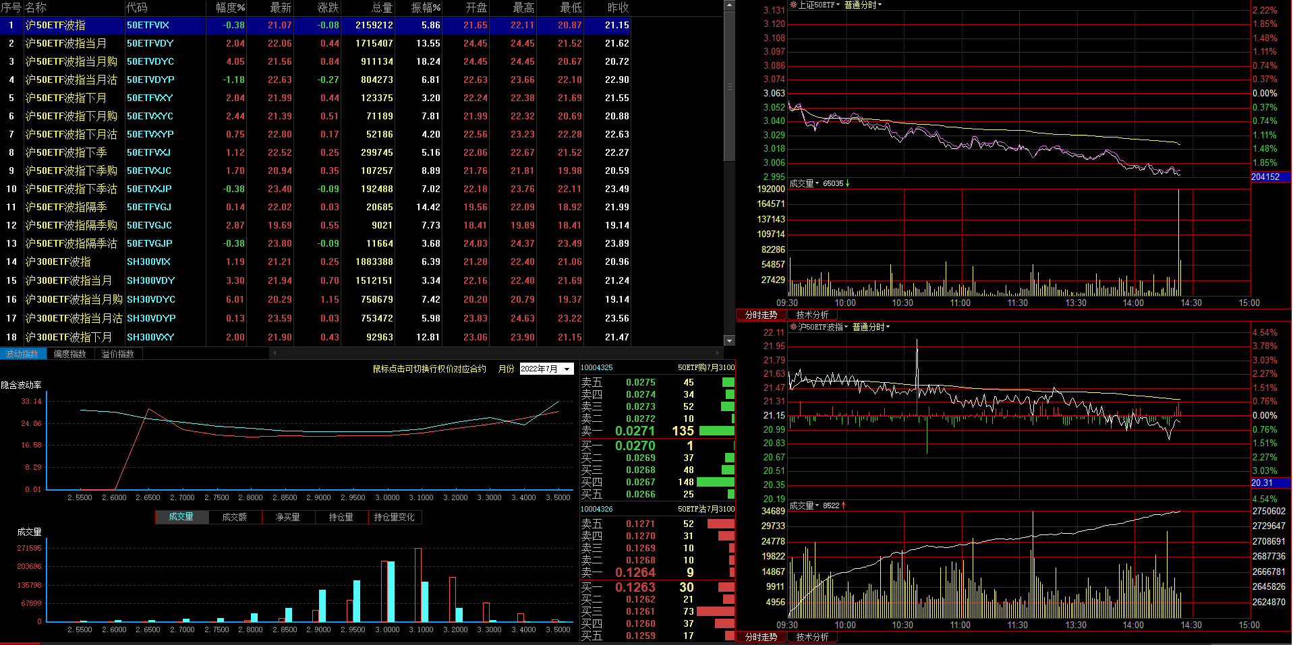Switch chart to 净买量 view
This screenshot has height=645, width=1293.
[287, 517]
